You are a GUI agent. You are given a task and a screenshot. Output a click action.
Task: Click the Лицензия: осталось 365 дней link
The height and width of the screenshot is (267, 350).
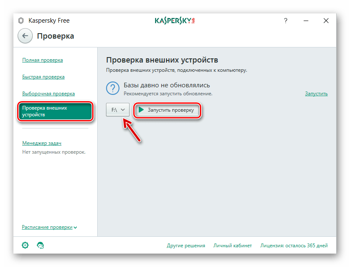point(294,246)
